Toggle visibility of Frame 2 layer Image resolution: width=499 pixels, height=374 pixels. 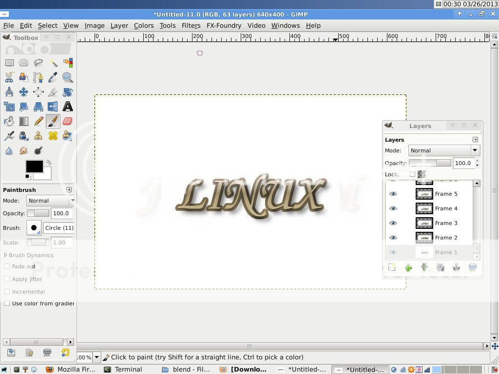pos(393,238)
